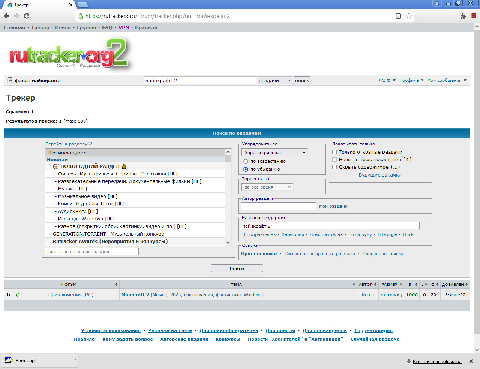Open Поиск in top navigation
This screenshot has width=480, height=369.
click(x=63, y=28)
